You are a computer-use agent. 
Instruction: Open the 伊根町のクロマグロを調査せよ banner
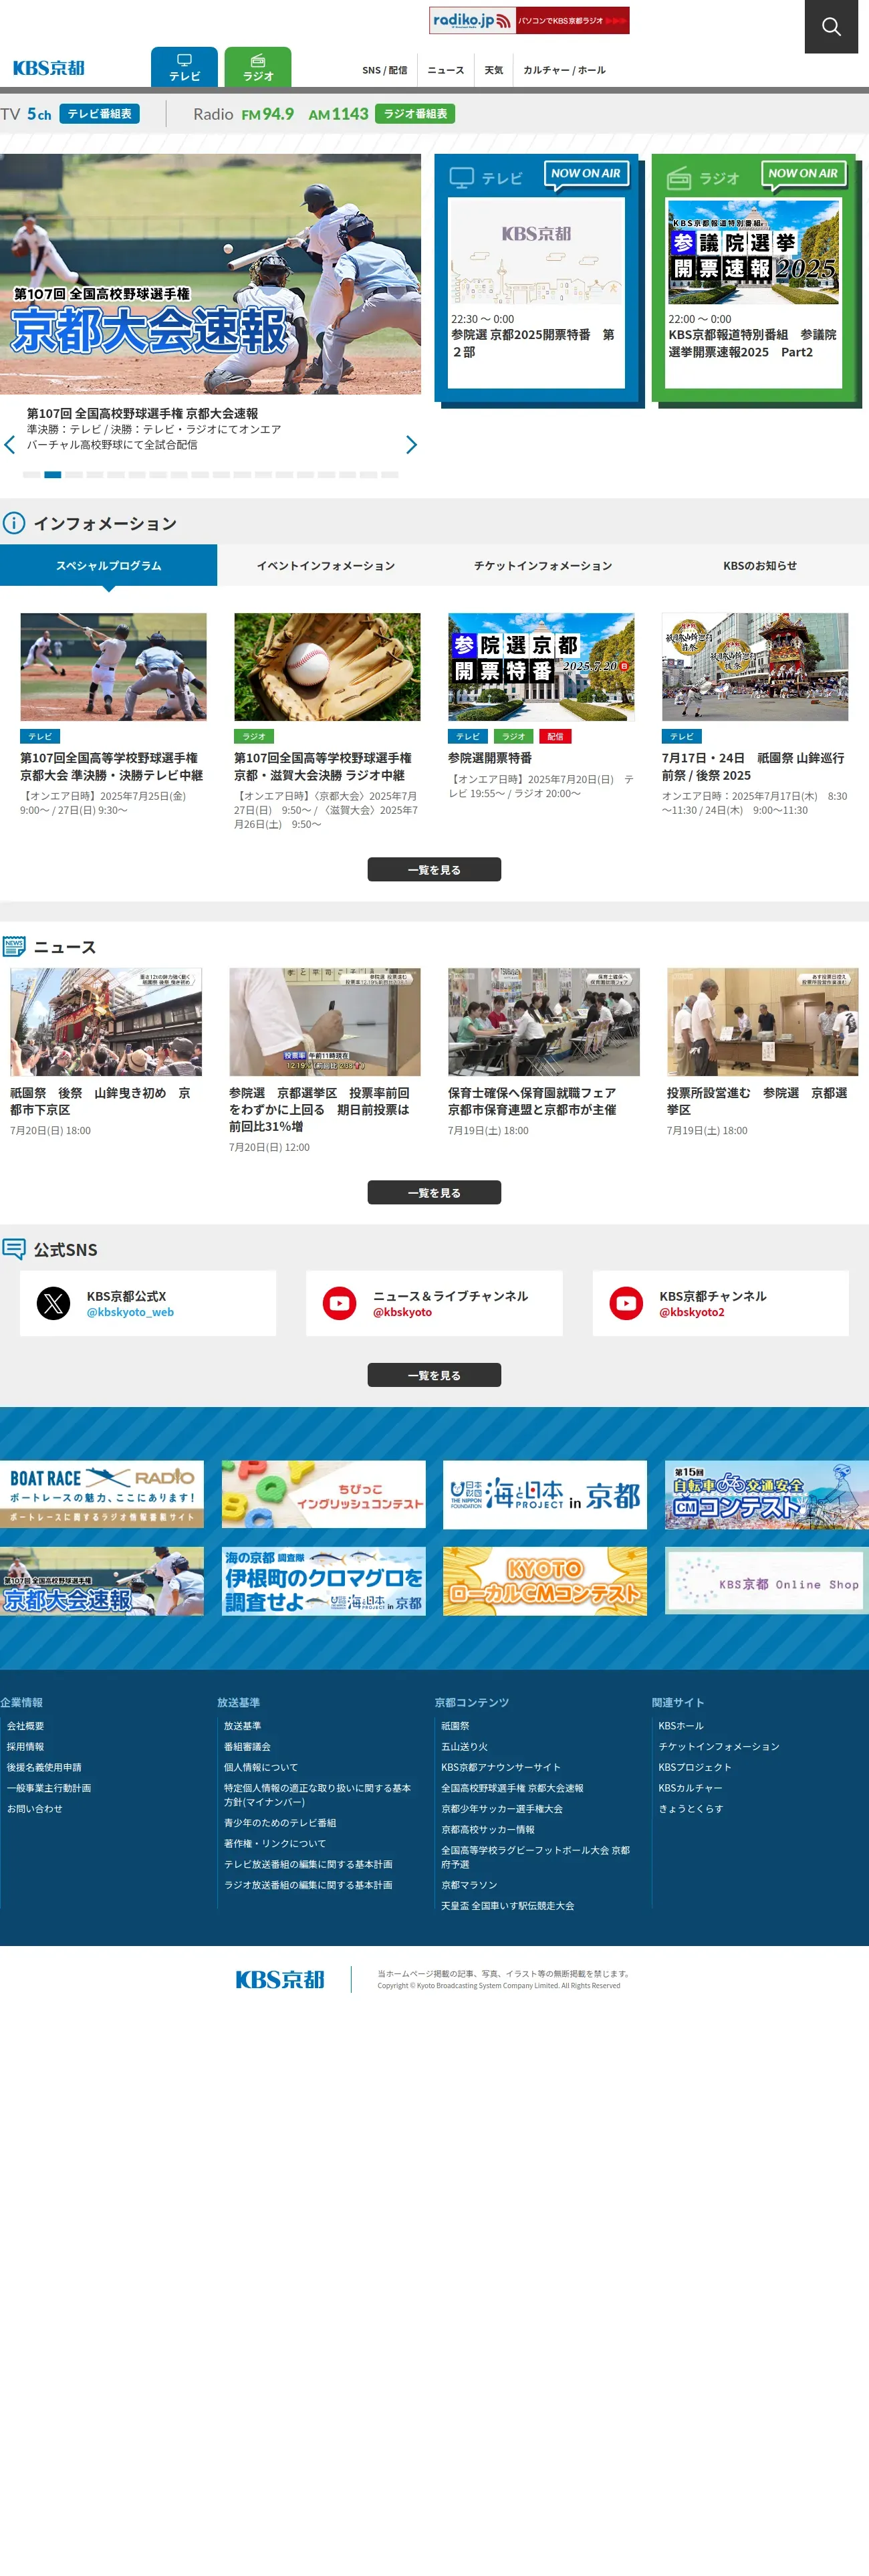point(324,1581)
